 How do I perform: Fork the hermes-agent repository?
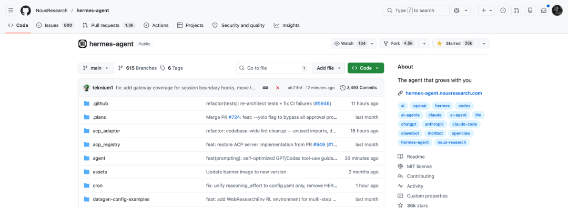tap(399, 44)
